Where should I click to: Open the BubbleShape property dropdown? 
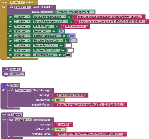43,26
